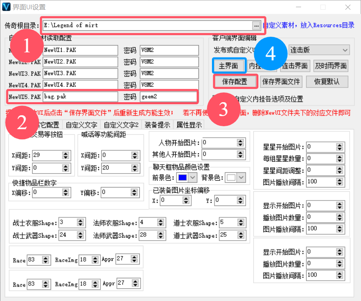This screenshot has width=361, height=301.
Task: Switch to the 装备提示 tab
Action: click(157, 125)
